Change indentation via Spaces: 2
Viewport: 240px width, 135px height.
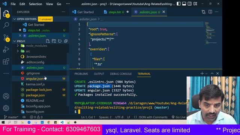coord(105,117)
